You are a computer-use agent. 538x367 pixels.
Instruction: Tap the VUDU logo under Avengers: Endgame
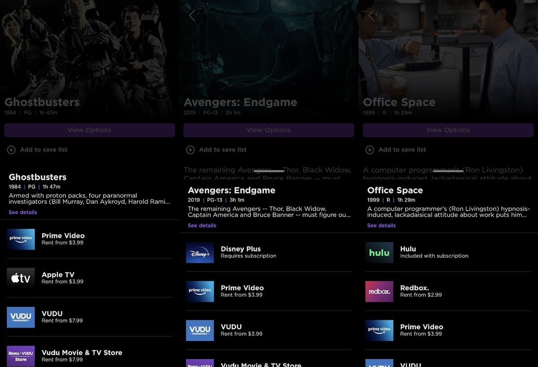coord(200,331)
